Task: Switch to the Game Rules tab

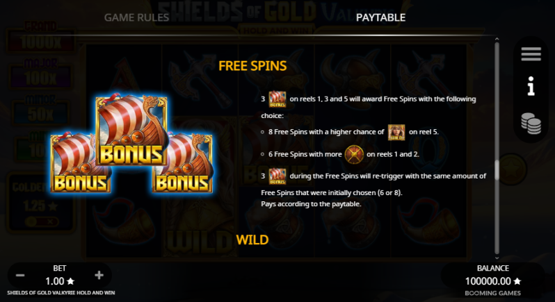Action: pyautogui.click(x=136, y=17)
